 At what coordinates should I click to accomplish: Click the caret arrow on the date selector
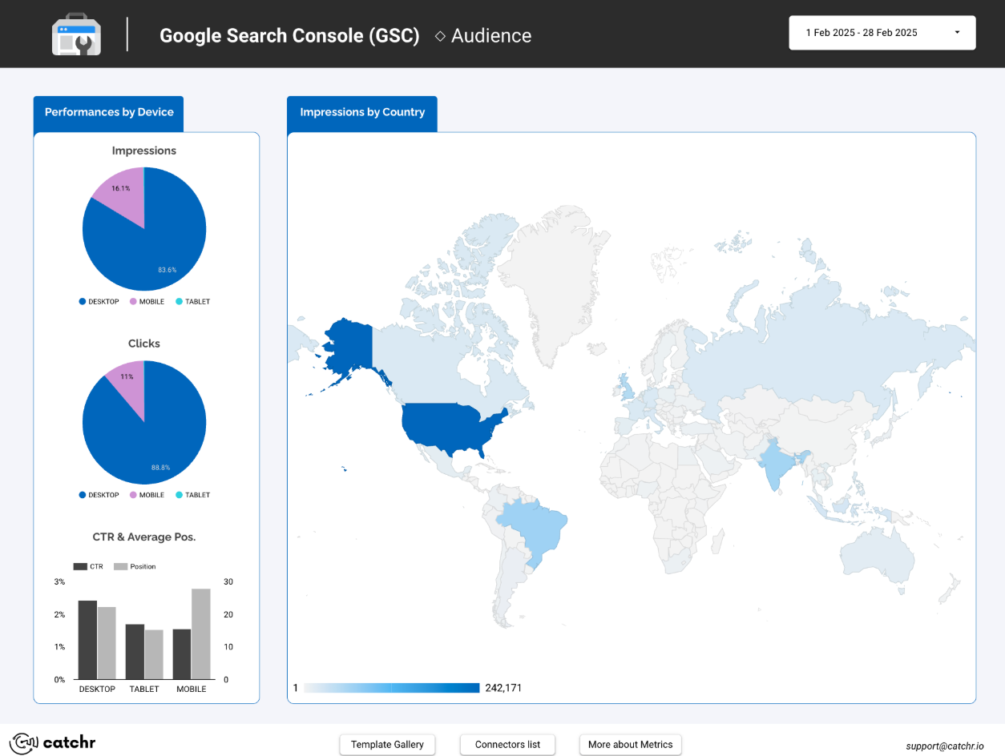click(x=958, y=32)
